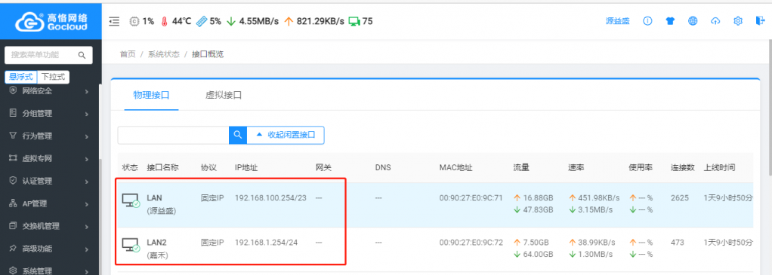Open the 高级功能 menu item
772x275 pixels.
pos(49,249)
